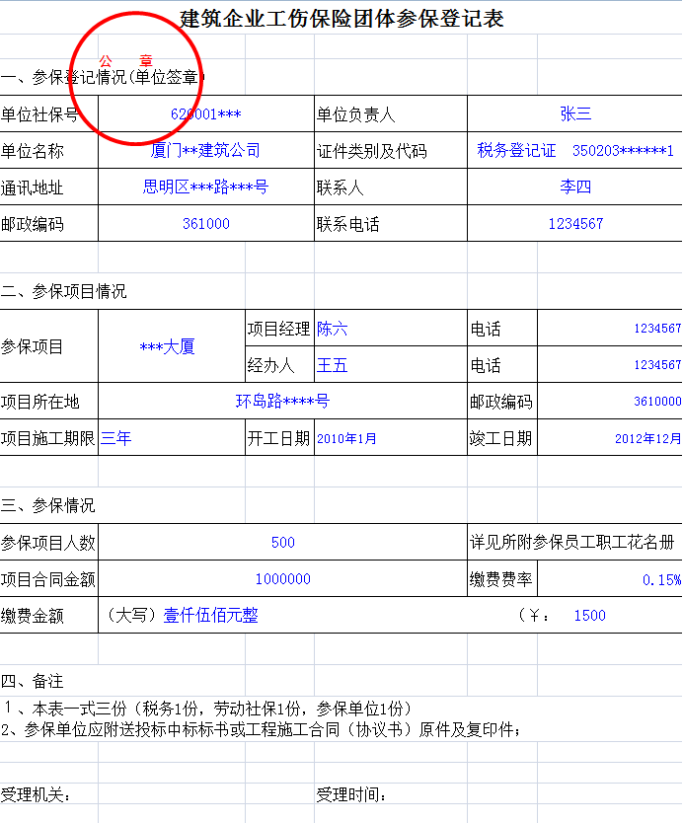Screen dimensions: 683x823
Task: Select the written amount 壹仟伍佰元整
Action: click(210, 615)
